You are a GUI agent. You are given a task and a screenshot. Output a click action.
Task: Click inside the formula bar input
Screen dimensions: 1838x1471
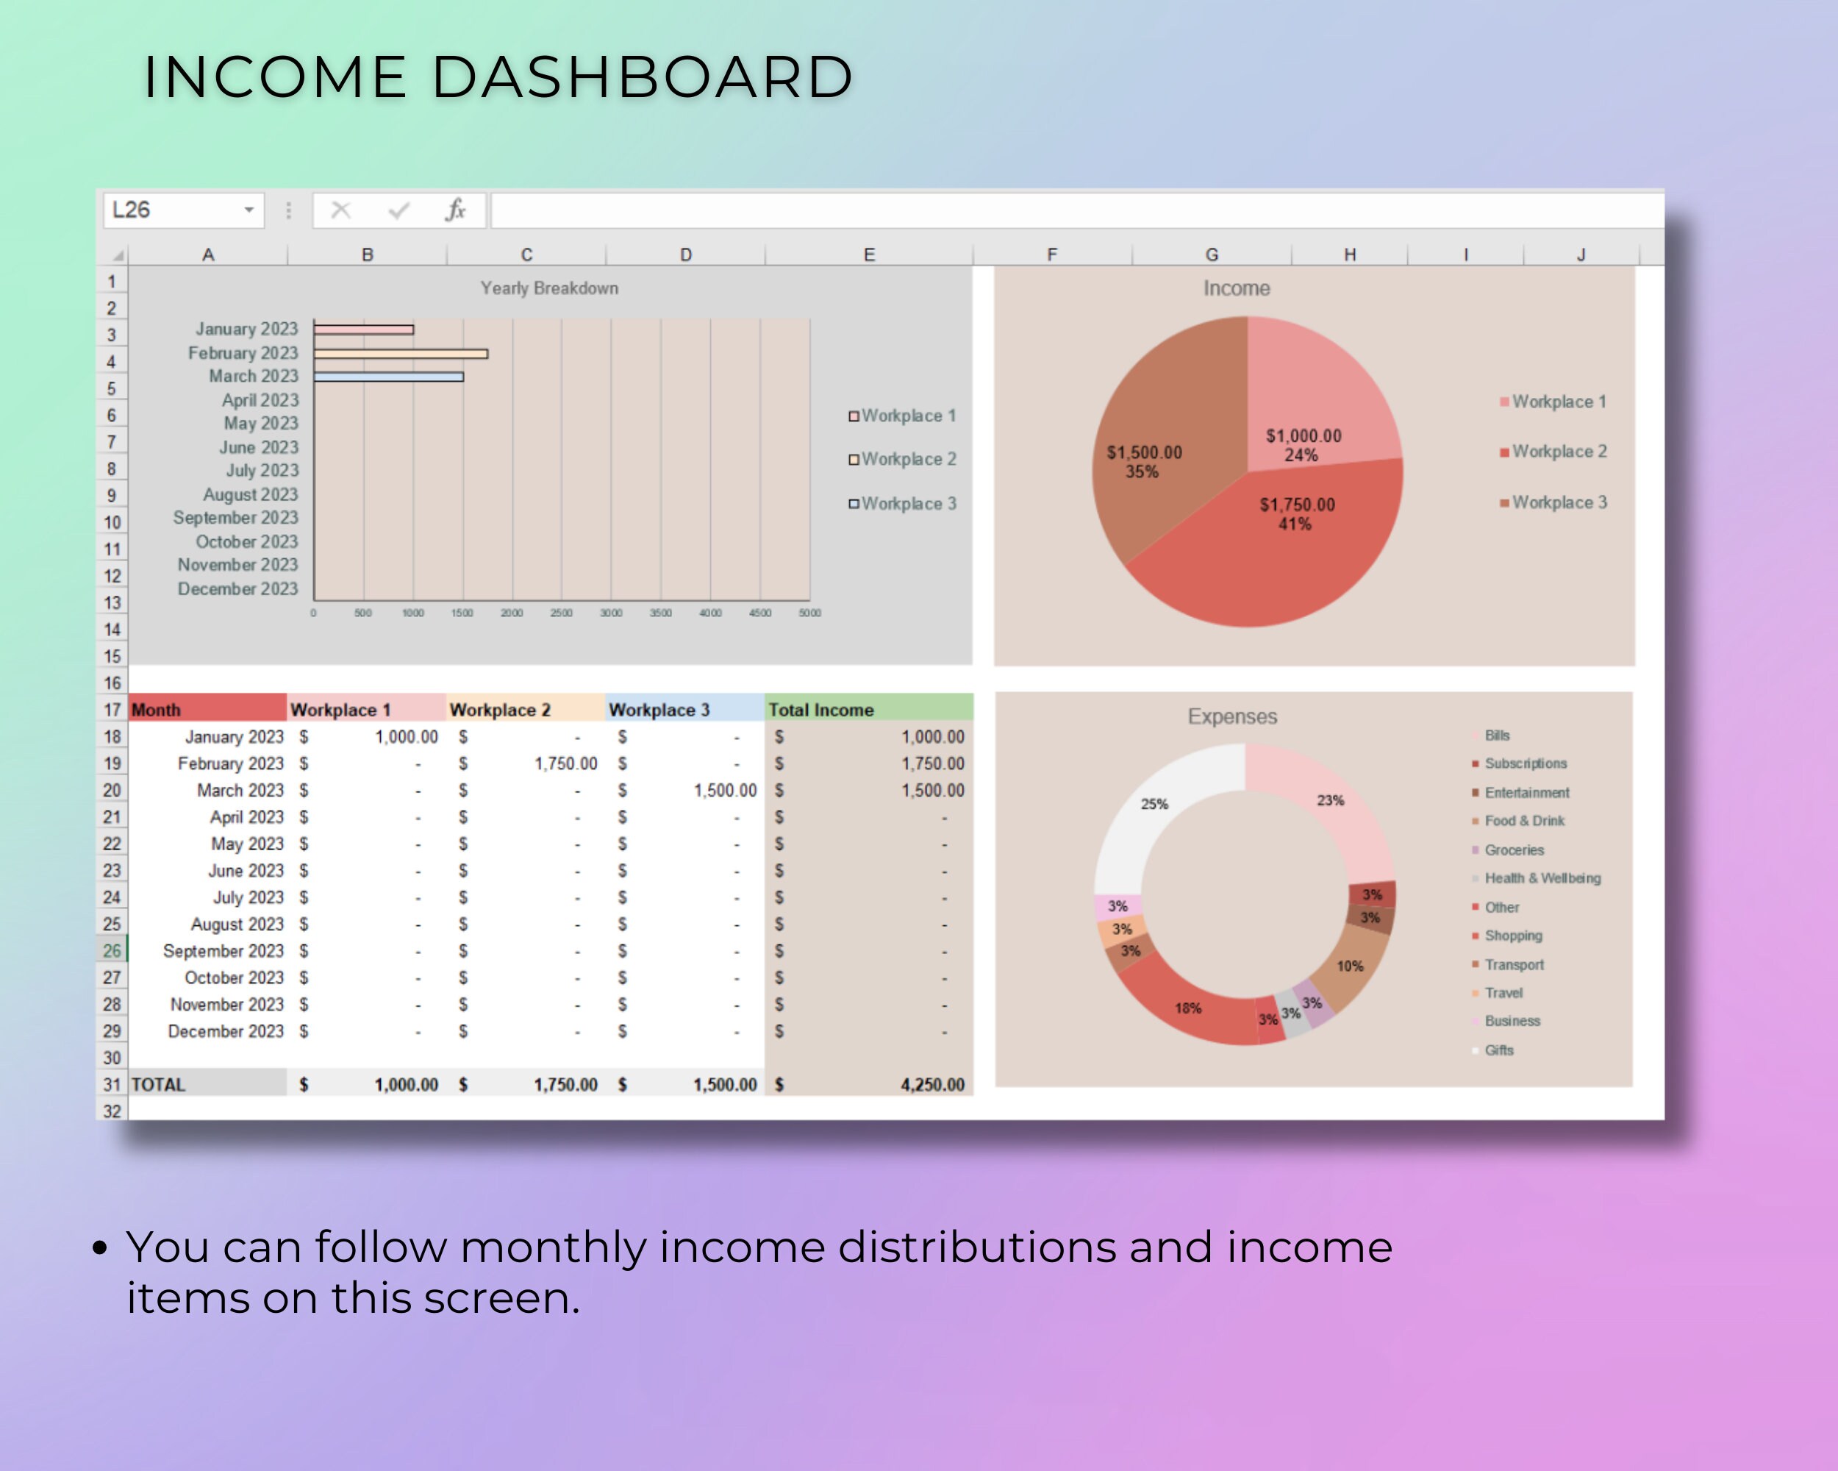(1077, 210)
